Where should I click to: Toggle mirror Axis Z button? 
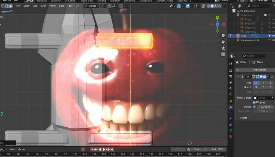270,83
